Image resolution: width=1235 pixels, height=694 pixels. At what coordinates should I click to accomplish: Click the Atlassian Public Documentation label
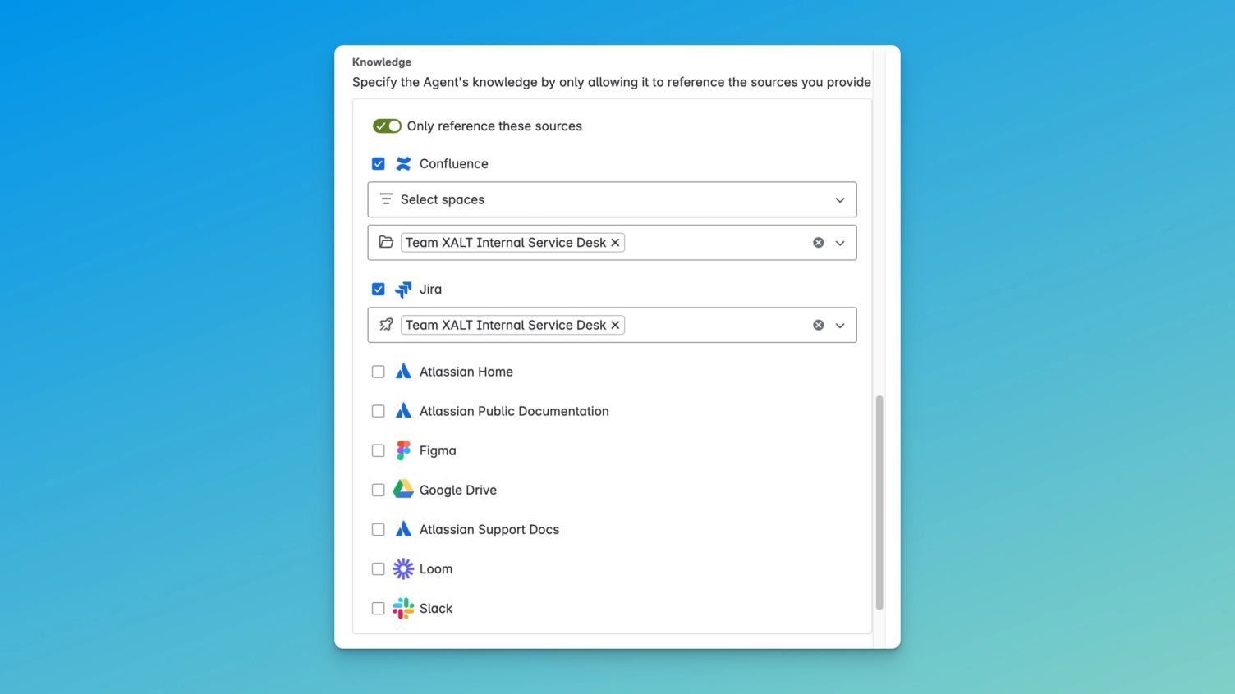pyautogui.click(x=514, y=411)
